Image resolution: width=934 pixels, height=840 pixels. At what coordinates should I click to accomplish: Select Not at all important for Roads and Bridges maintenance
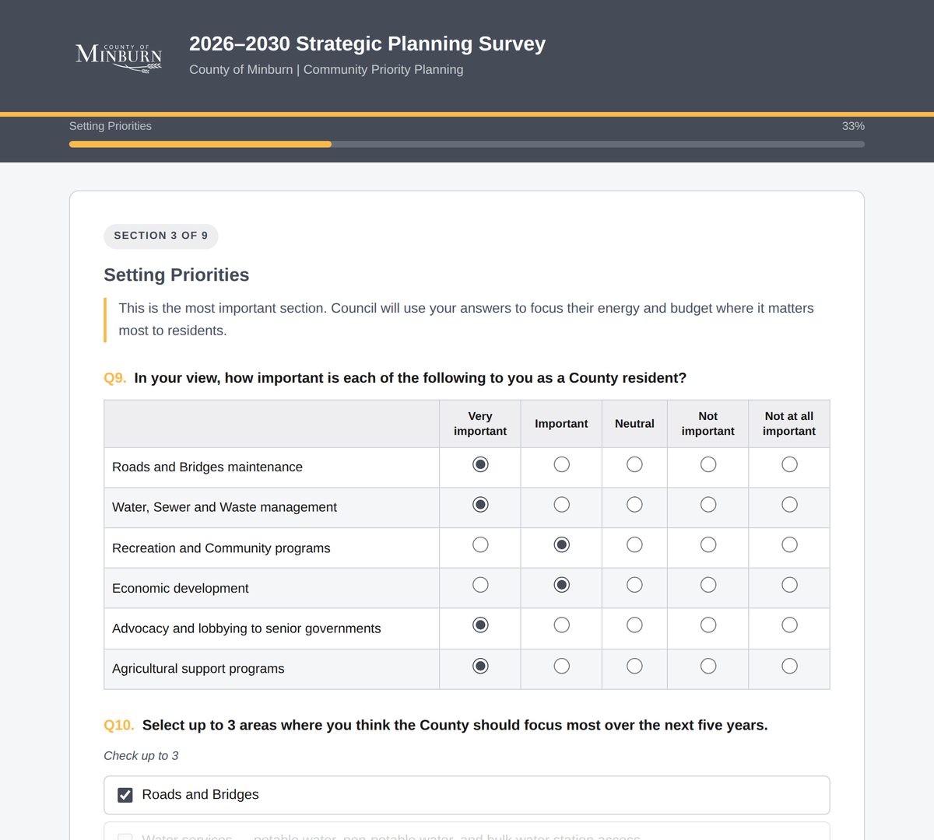[x=789, y=464]
